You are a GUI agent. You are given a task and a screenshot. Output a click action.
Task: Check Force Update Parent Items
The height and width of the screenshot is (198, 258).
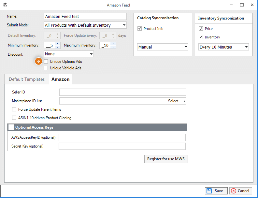[14, 109]
